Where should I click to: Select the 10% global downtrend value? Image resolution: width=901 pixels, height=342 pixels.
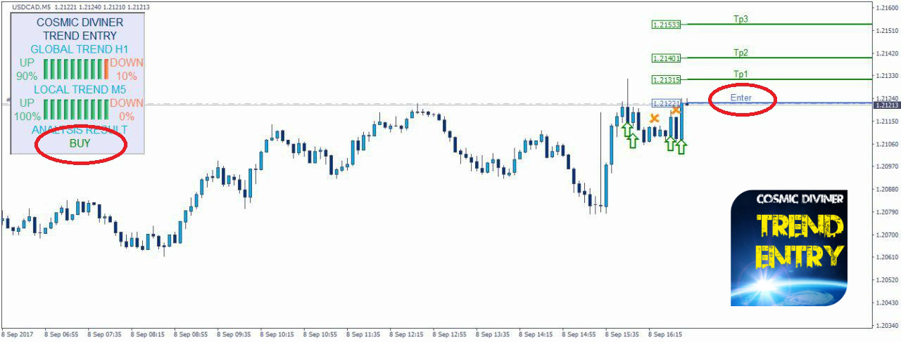tap(127, 76)
